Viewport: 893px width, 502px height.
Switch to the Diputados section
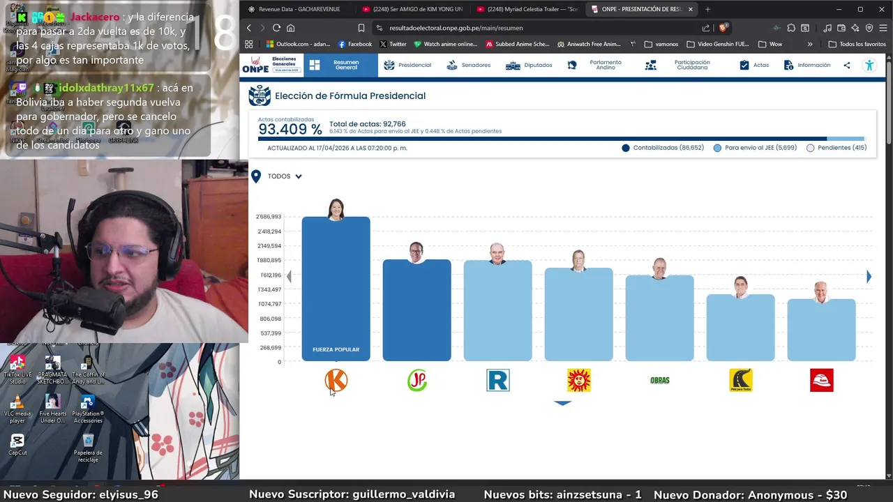click(529, 65)
